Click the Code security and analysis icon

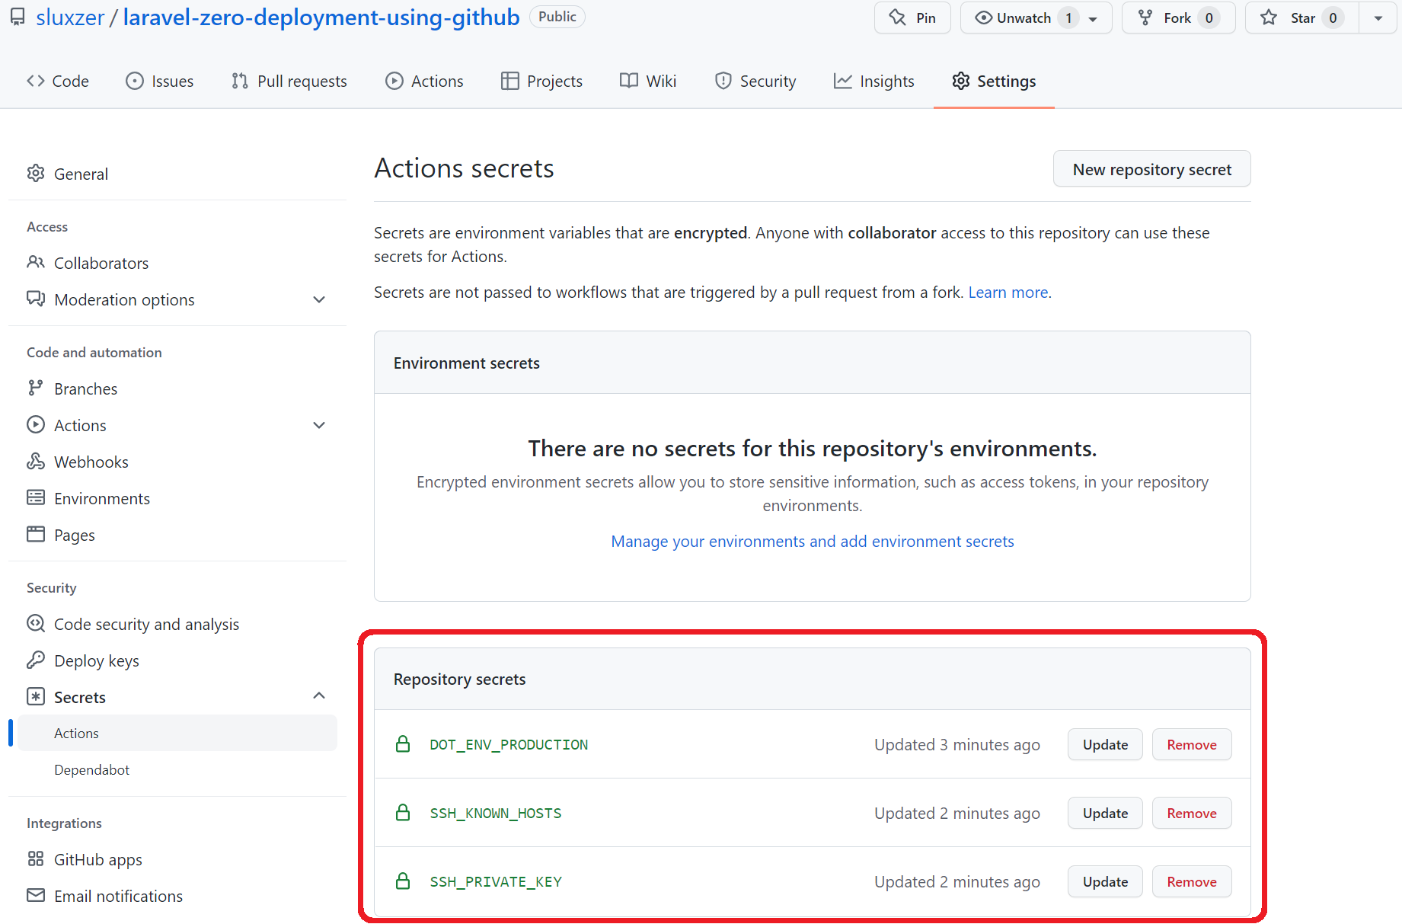click(36, 624)
